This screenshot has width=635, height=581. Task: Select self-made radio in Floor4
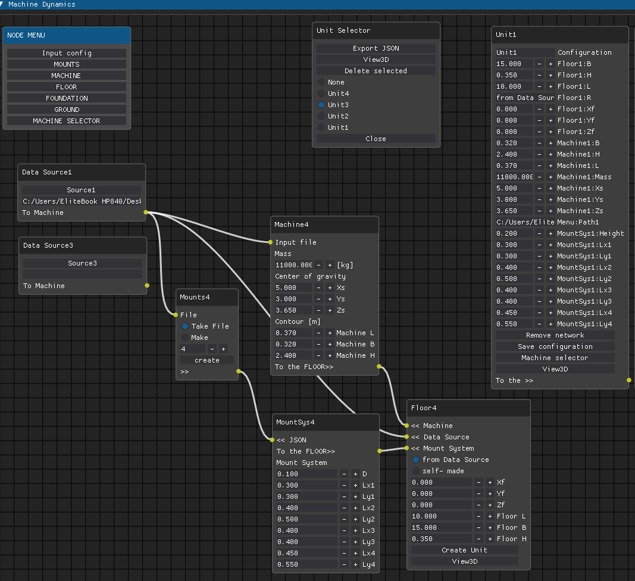(x=416, y=471)
